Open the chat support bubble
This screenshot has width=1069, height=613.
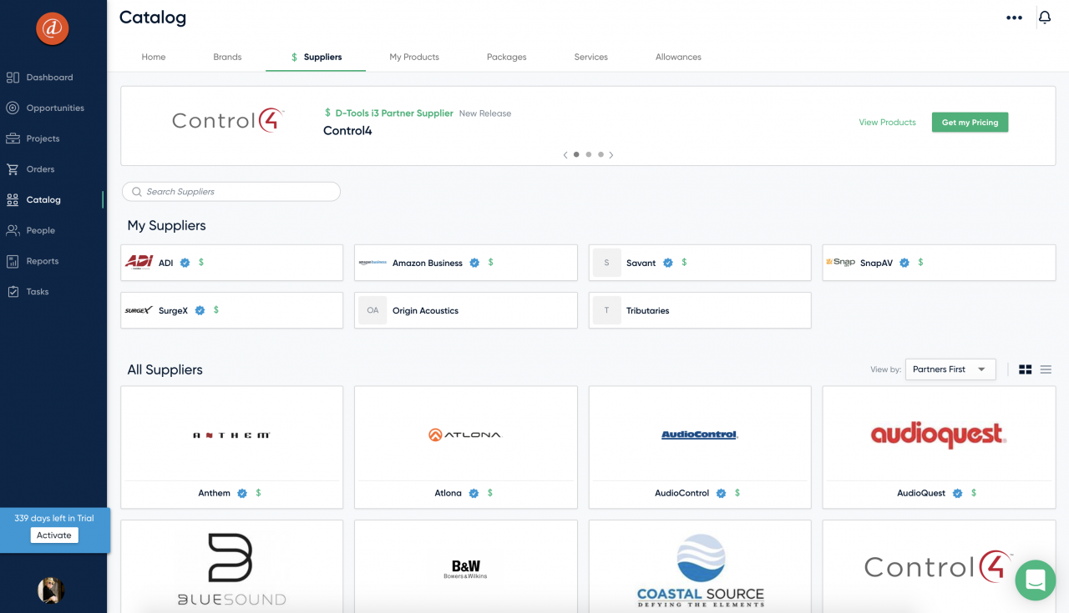click(x=1036, y=580)
